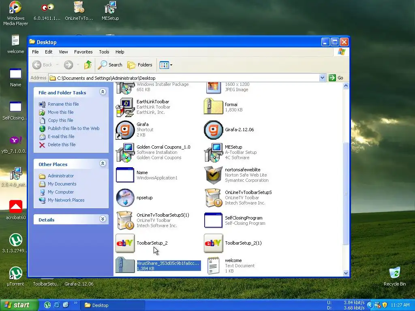415x311 pixels.
Task: Select the ToolbarSetup_2(1) eBay icon
Action: click(214, 243)
